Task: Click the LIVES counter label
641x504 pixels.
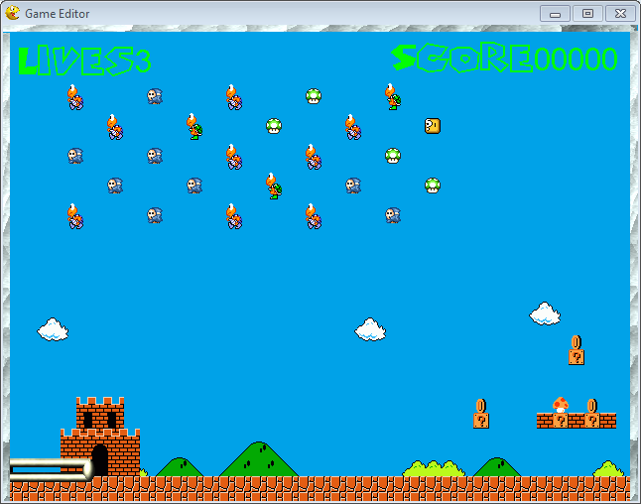Action: (84, 61)
